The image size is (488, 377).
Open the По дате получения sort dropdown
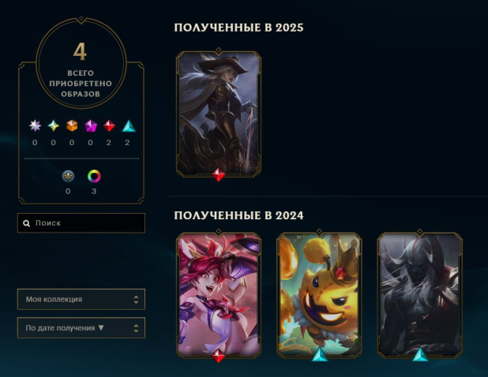[x=81, y=327]
